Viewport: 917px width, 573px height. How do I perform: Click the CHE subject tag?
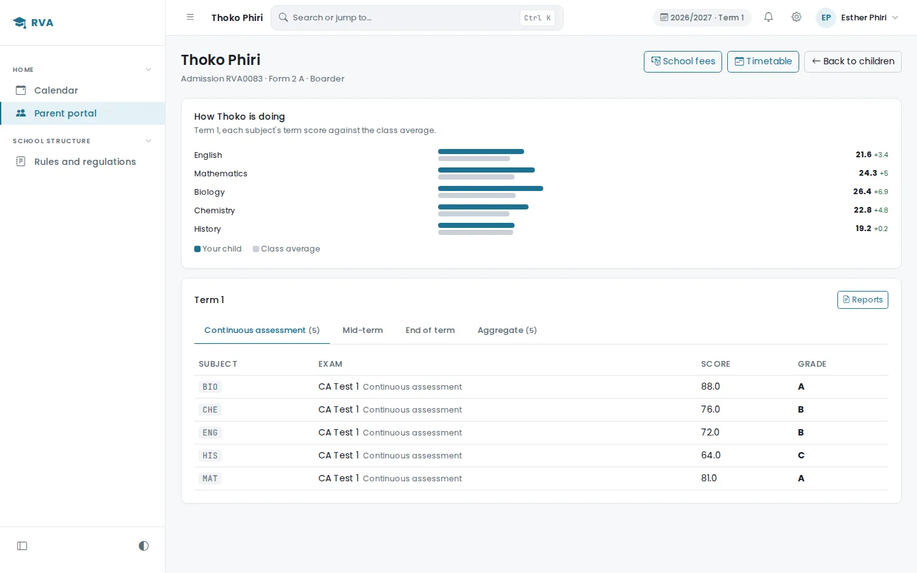pyautogui.click(x=210, y=410)
